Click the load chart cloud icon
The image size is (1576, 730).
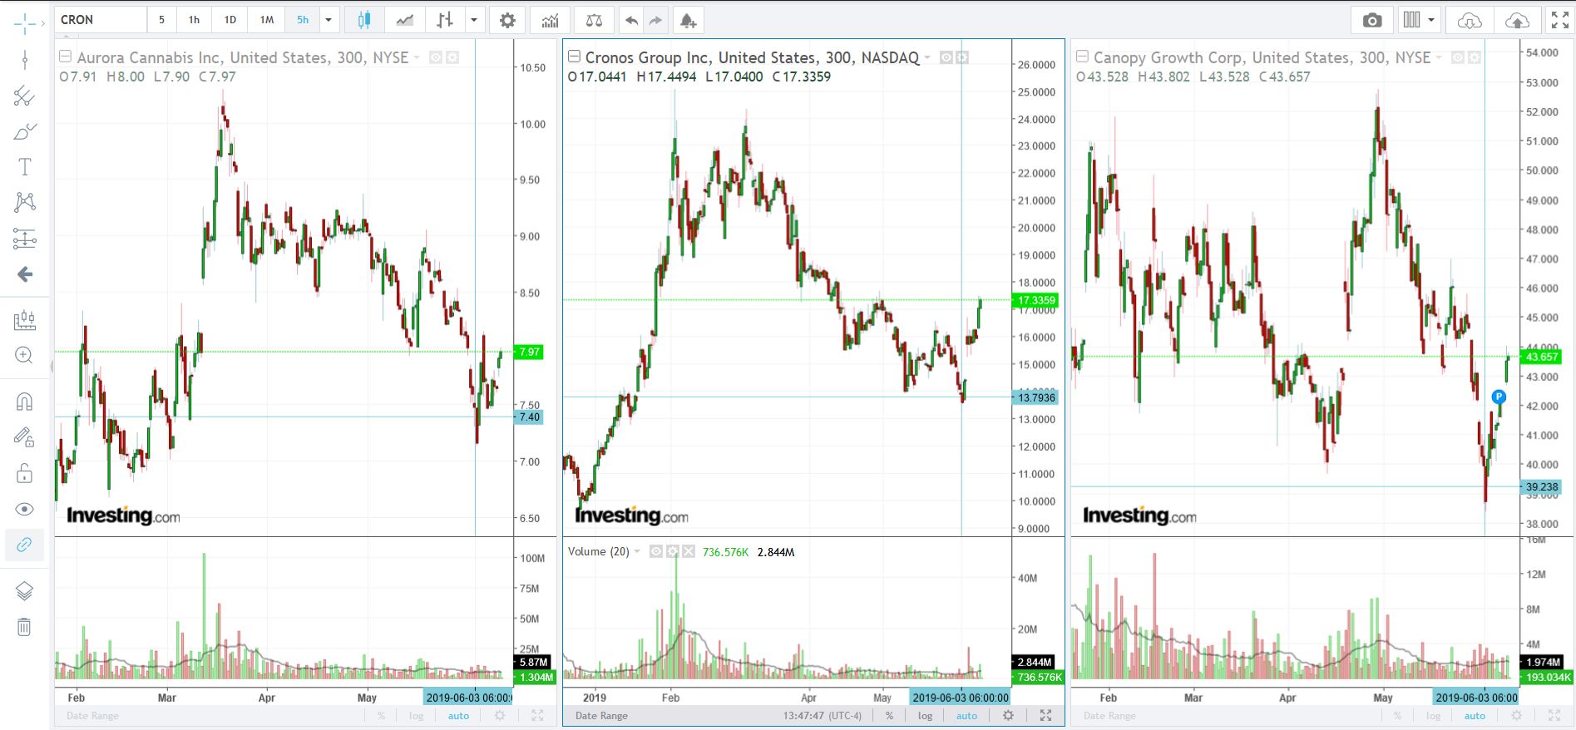click(1470, 20)
